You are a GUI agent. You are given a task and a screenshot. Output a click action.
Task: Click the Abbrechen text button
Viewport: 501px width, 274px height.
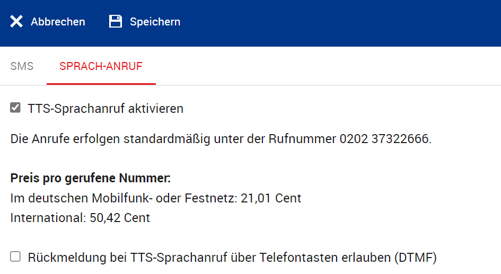pos(58,22)
